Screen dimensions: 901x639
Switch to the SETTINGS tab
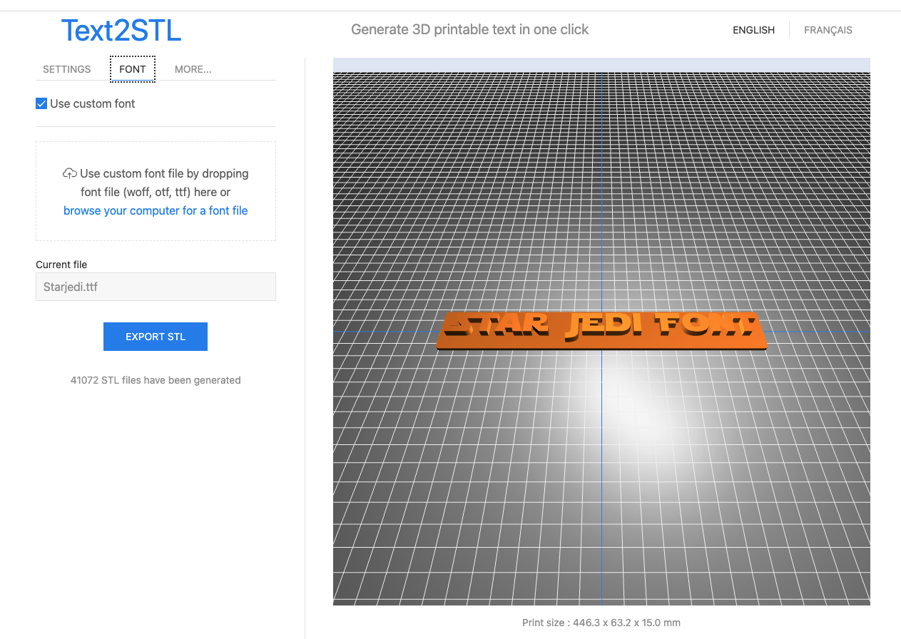coord(66,69)
